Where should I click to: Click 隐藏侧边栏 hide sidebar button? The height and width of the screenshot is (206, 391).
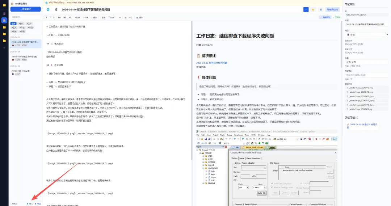click(332, 9)
